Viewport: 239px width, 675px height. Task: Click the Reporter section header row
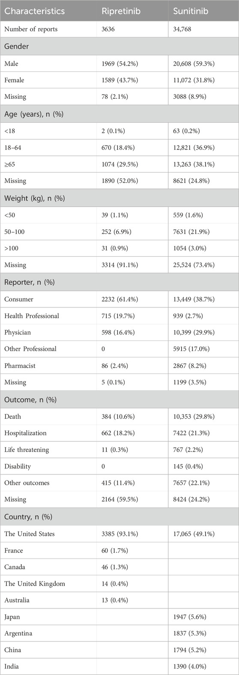point(119,281)
